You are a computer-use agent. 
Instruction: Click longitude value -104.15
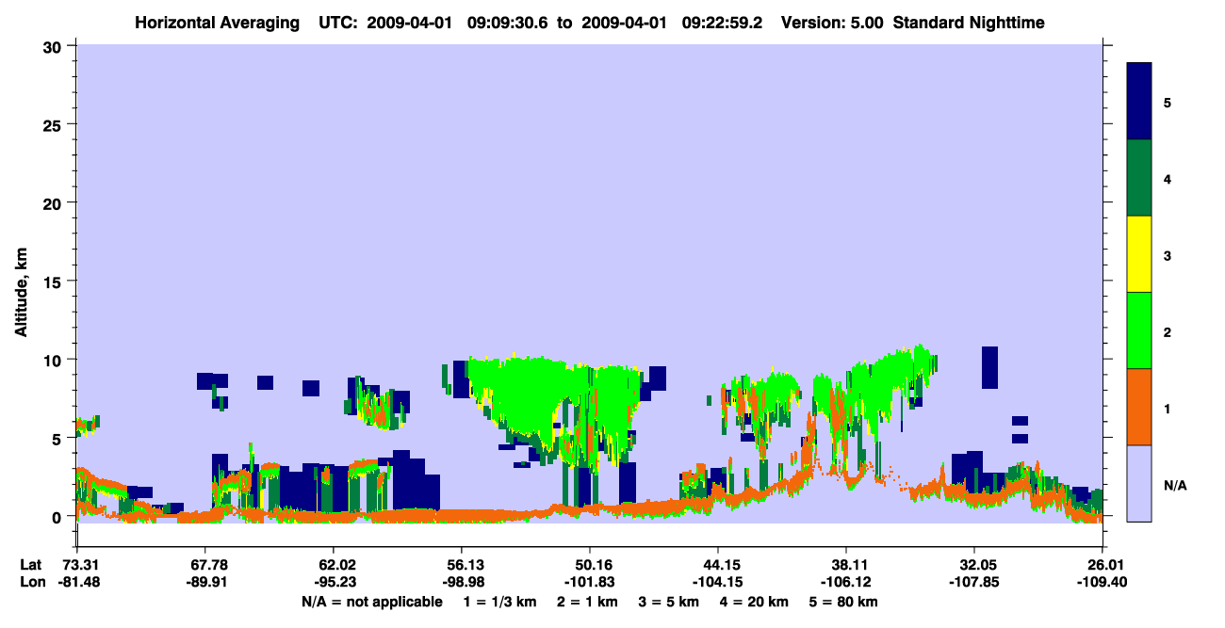[x=718, y=582]
